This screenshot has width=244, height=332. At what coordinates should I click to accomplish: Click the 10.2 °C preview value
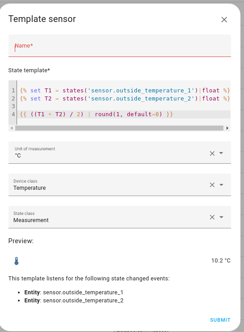pos(221,261)
